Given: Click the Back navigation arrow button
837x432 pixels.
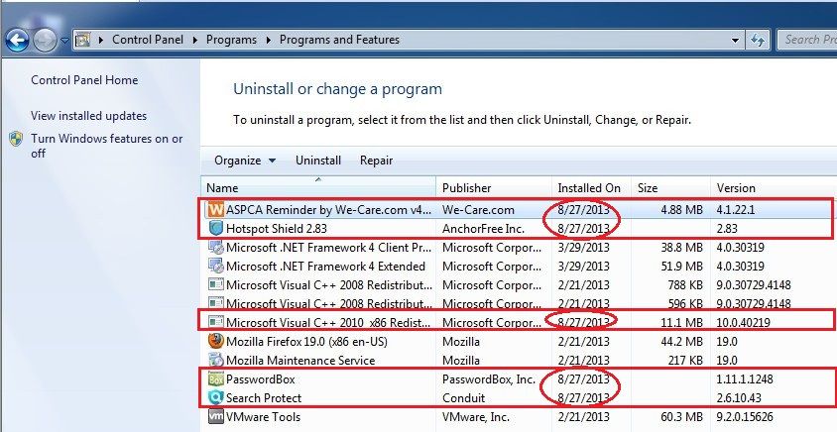Looking at the screenshot, I should 17,40.
